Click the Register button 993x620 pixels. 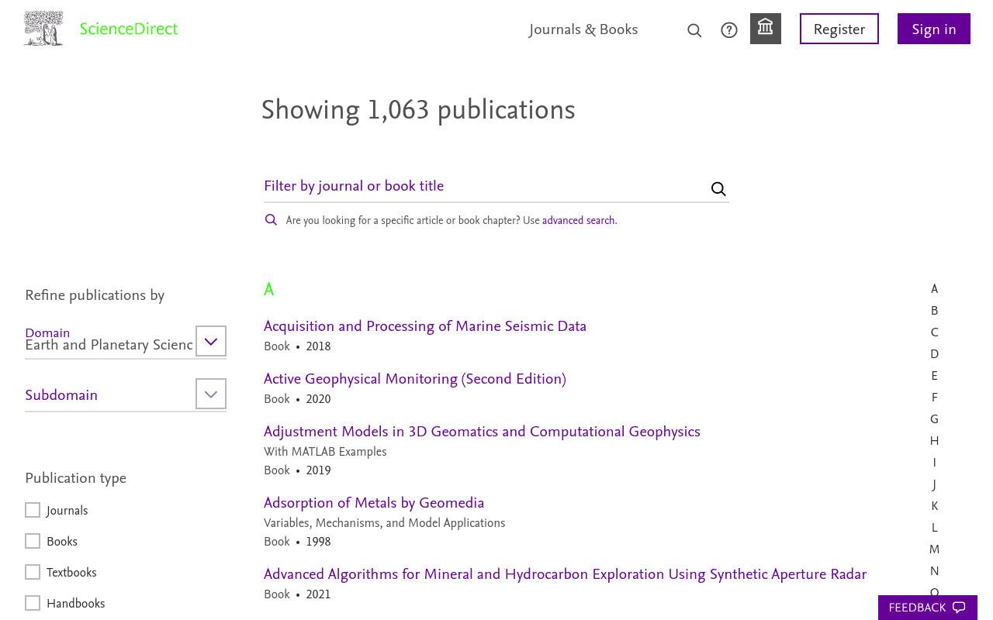click(x=839, y=29)
